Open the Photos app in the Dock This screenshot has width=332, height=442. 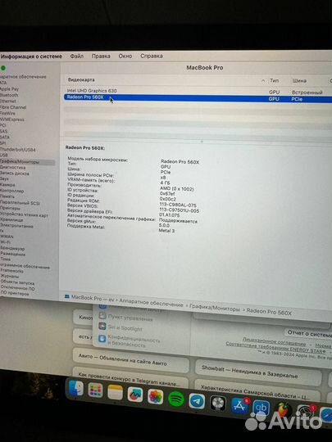155,397
